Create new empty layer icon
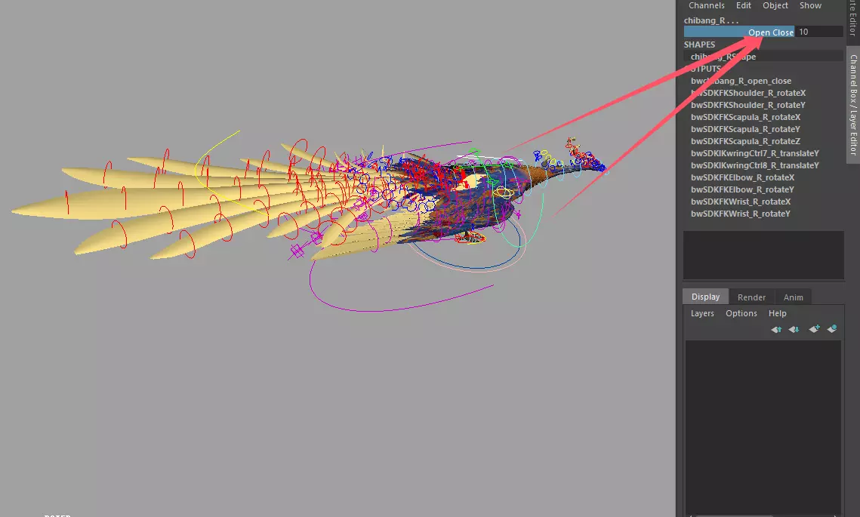Image resolution: width=860 pixels, height=517 pixels. point(814,329)
